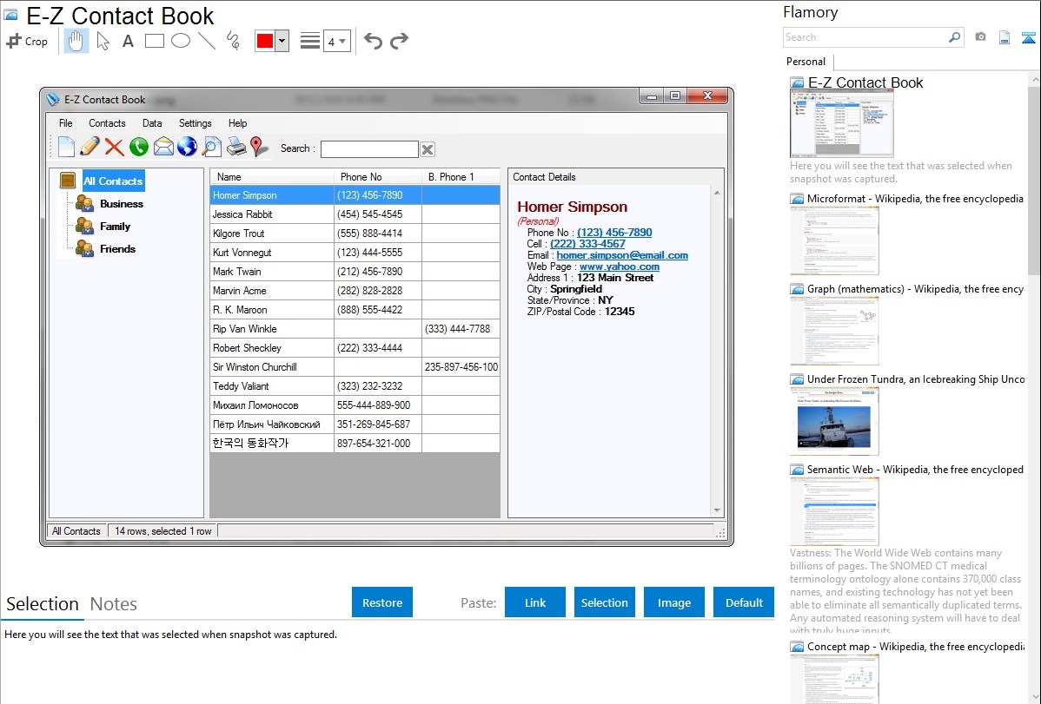The width and height of the screenshot is (1041, 704).
Task: Click the Restore button
Action: 382,602
